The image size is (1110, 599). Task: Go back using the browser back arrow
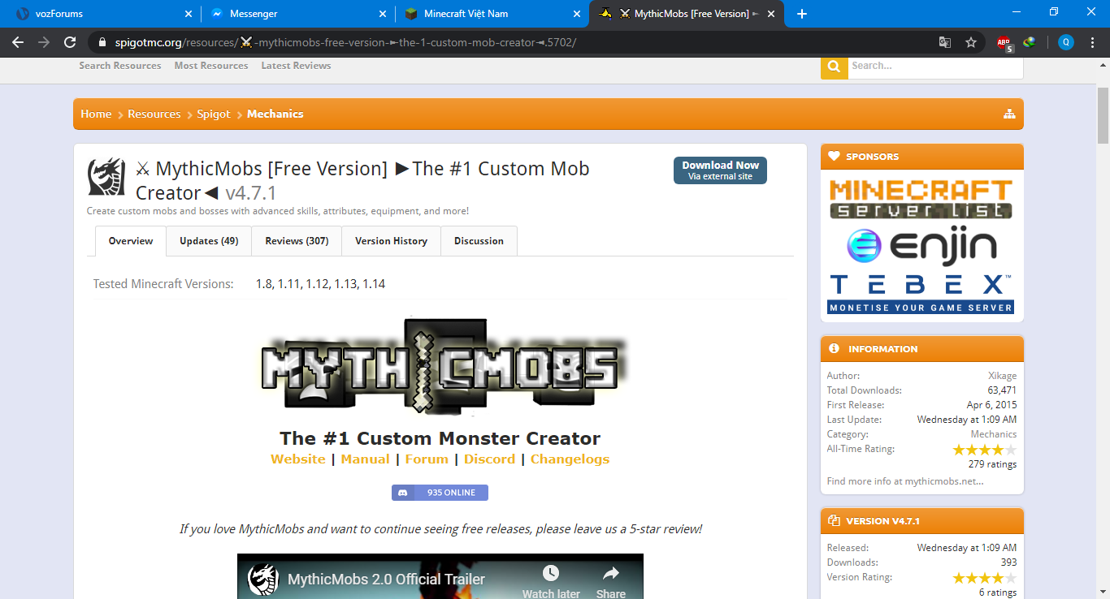pos(18,42)
